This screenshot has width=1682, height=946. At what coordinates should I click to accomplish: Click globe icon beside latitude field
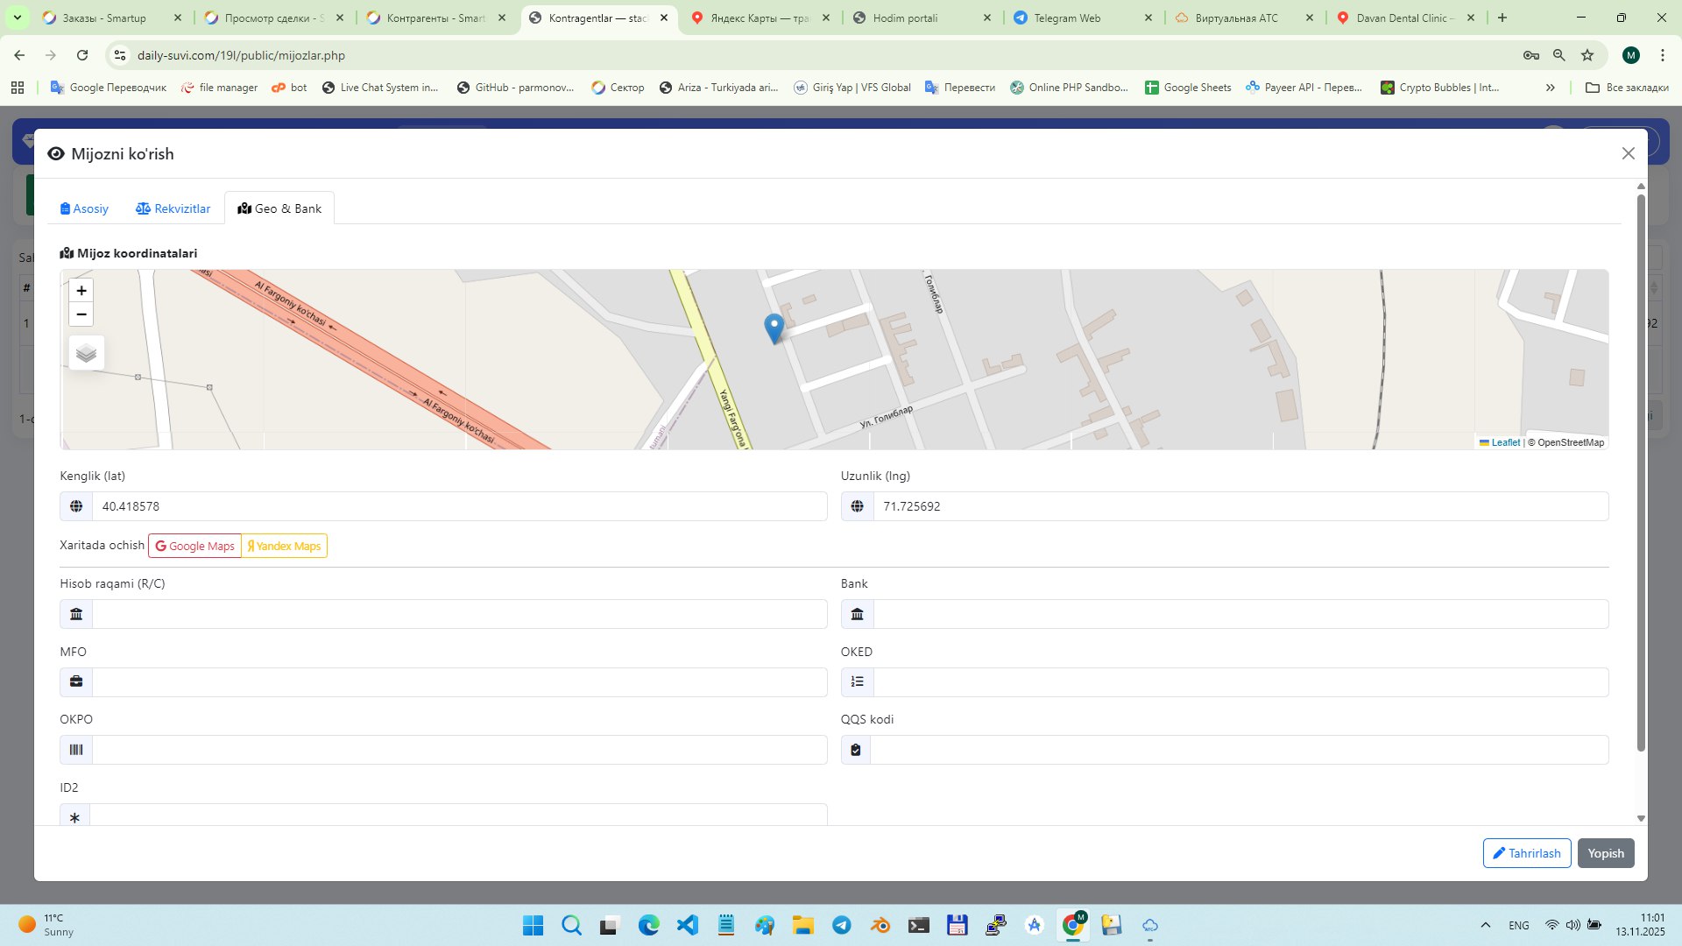coord(76,506)
